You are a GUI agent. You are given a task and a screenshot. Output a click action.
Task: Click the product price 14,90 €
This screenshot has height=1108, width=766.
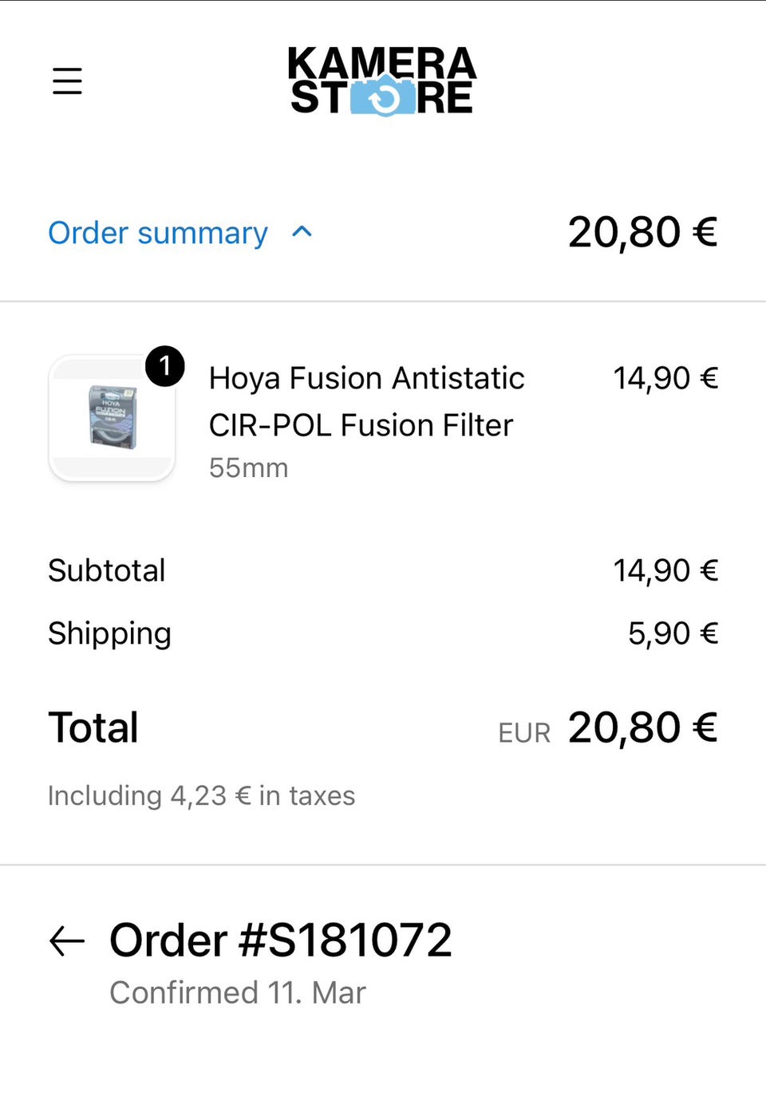(x=665, y=378)
